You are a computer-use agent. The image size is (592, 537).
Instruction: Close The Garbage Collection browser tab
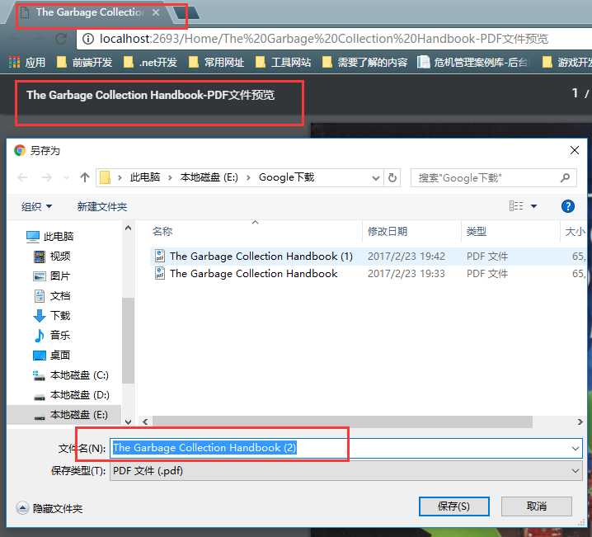point(156,12)
